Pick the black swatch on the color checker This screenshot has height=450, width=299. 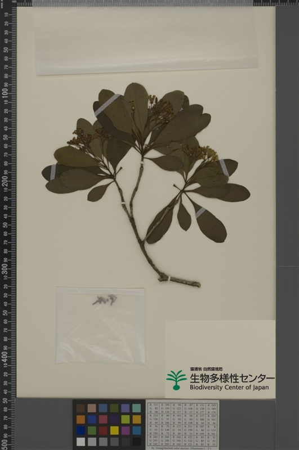137,442
